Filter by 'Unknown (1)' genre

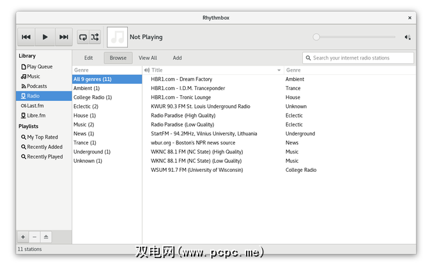tap(107, 161)
